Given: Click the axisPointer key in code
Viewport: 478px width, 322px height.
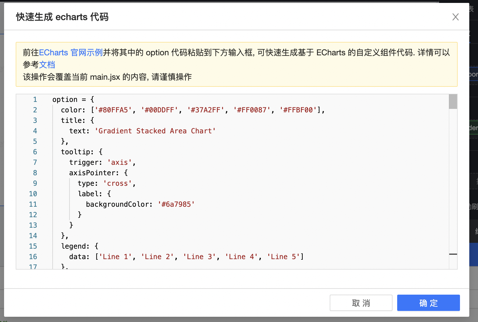Looking at the screenshot, I should pyautogui.click(x=92, y=173).
